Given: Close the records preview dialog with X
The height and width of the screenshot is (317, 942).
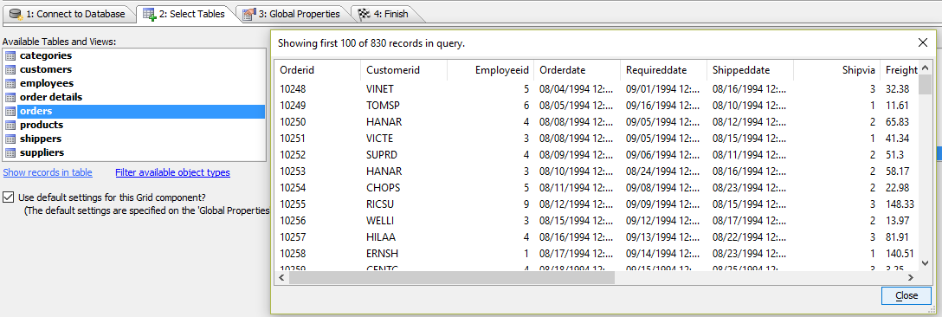Looking at the screenshot, I should pyautogui.click(x=923, y=42).
